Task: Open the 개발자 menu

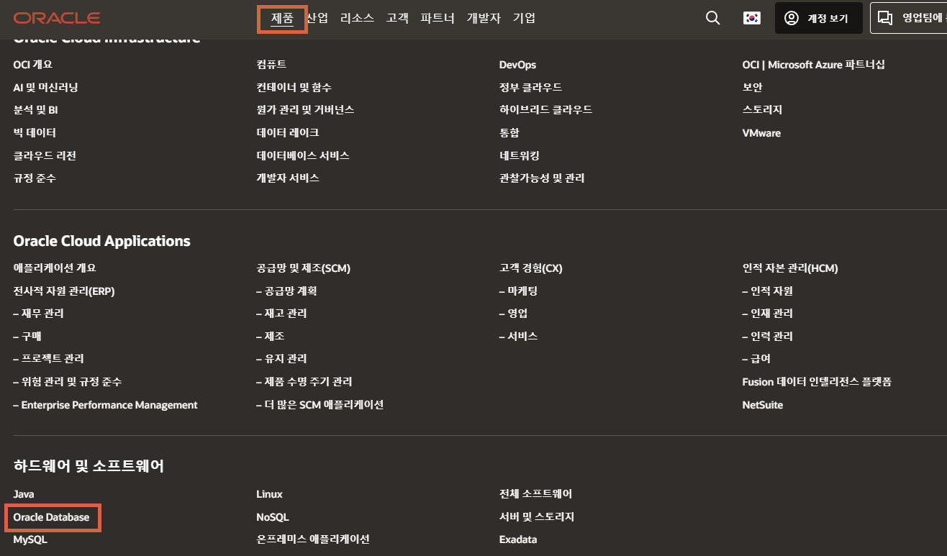Action: click(484, 18)
